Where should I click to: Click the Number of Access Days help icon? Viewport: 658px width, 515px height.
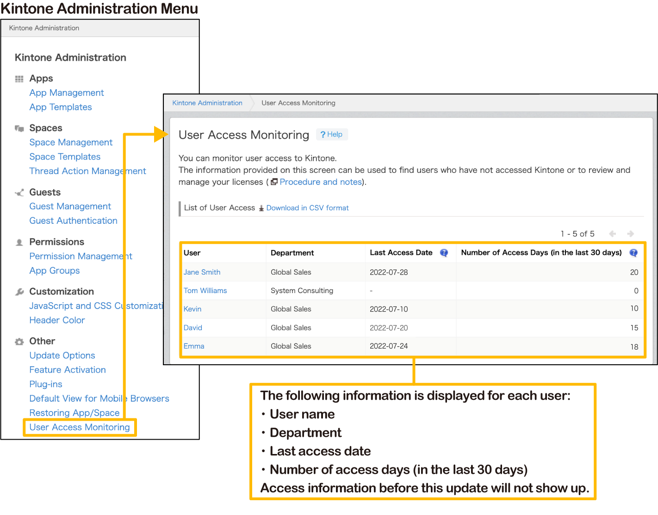(x=633, y=253)
